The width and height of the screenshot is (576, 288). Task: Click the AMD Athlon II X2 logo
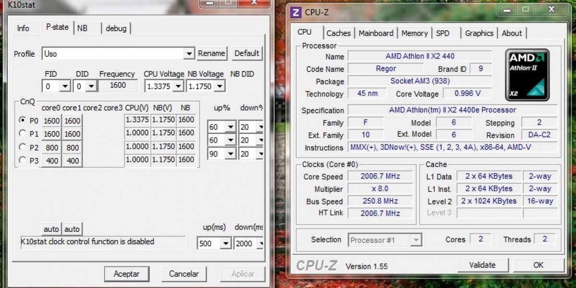point(527,75)
